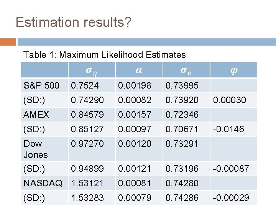
Task: Click the cell with value -0.00087
Action: tap(234, 169)
